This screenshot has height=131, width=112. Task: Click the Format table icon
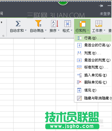tap(68, 24)
